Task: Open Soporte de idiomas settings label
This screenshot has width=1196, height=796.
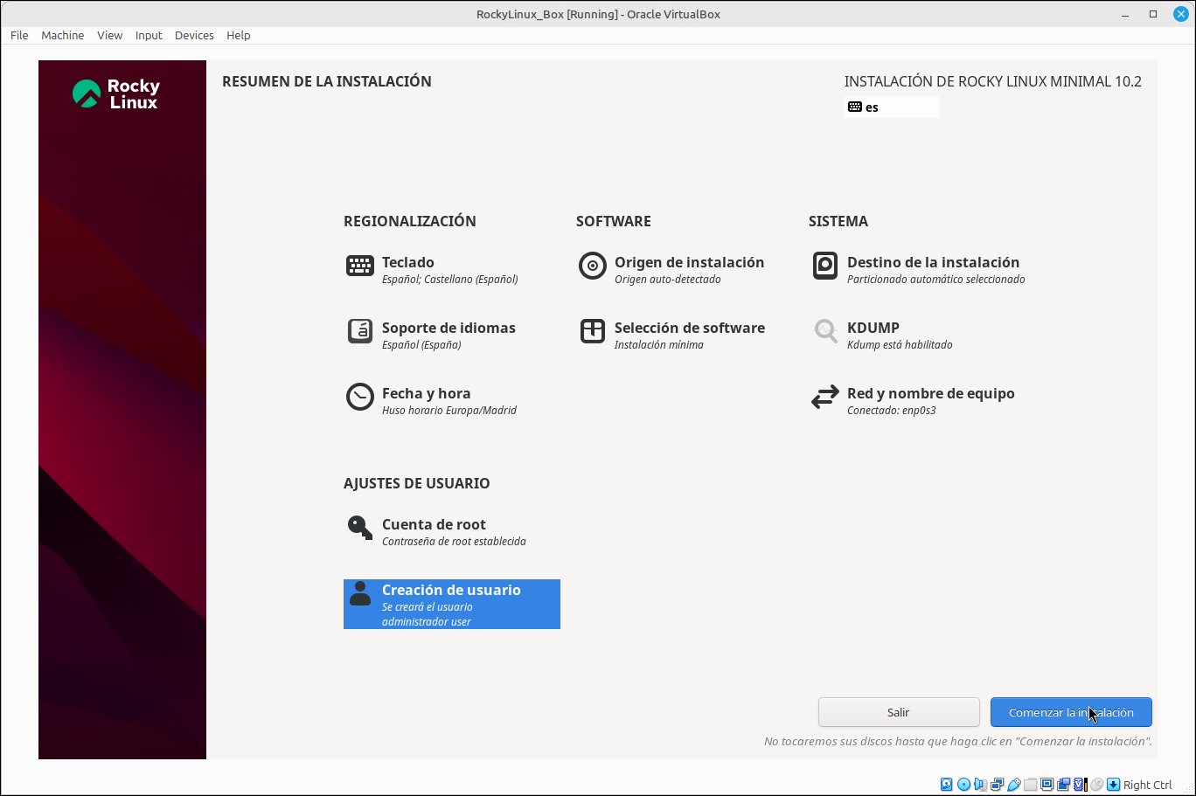Action: (x=448, y=328)
